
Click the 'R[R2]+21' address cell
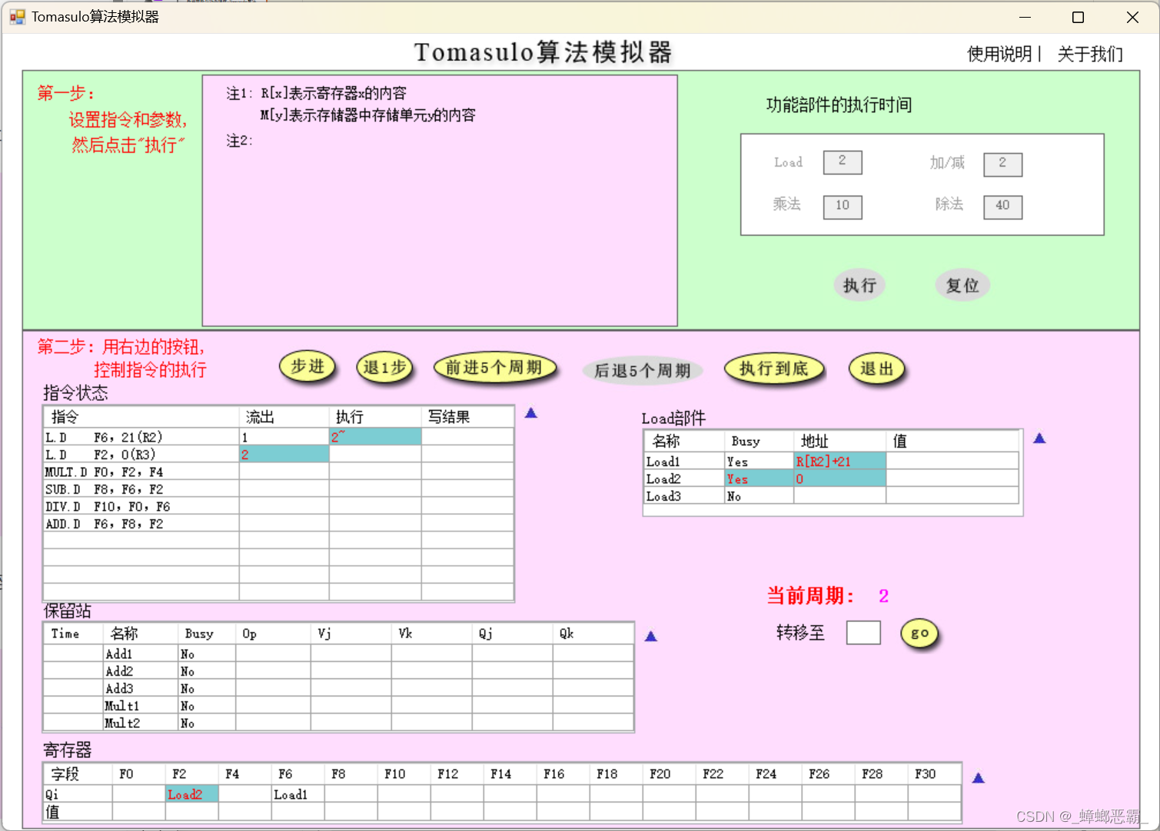click(839, 462)
